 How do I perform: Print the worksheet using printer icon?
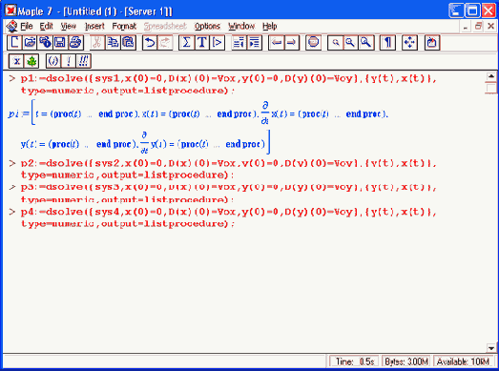pos(75,42)
